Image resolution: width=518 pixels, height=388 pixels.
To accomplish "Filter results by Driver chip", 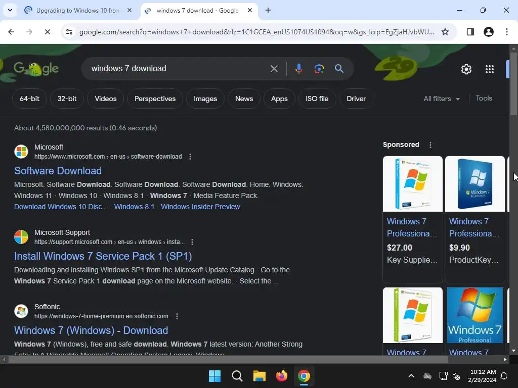I will click(x=356, y=99).
